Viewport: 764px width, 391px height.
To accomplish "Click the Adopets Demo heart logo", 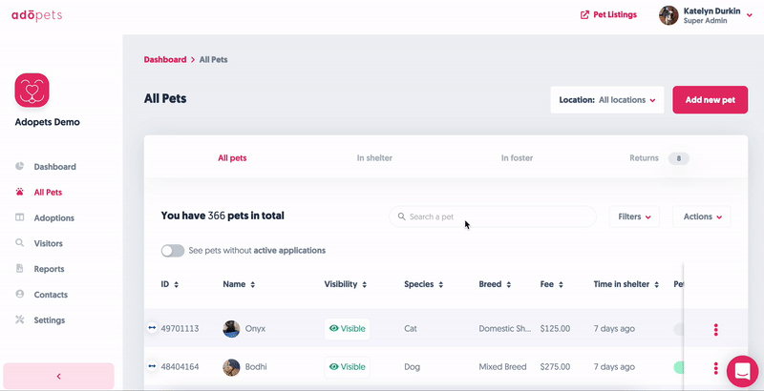I will 32,91.
